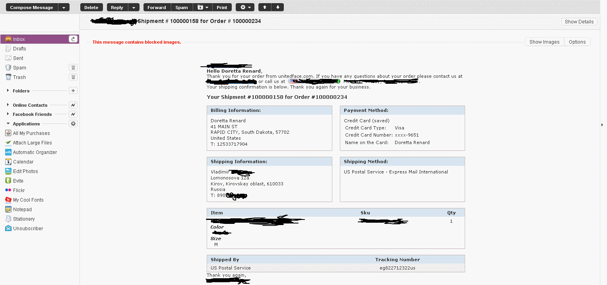Forward this message
The height and width of the screenshot is (285, 607).
(157, 7)
